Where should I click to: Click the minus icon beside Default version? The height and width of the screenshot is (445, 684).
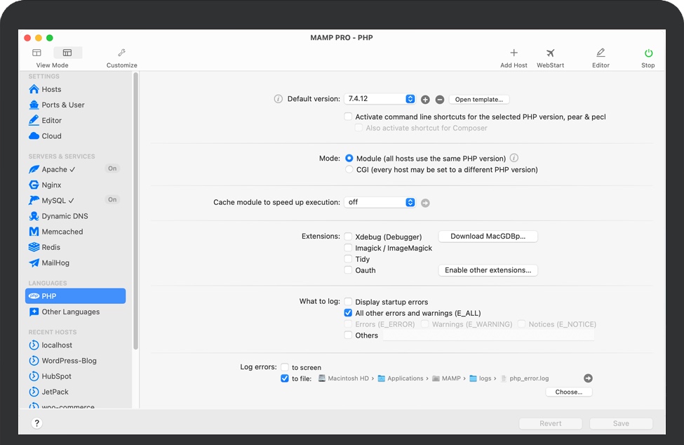pos(440,100)
